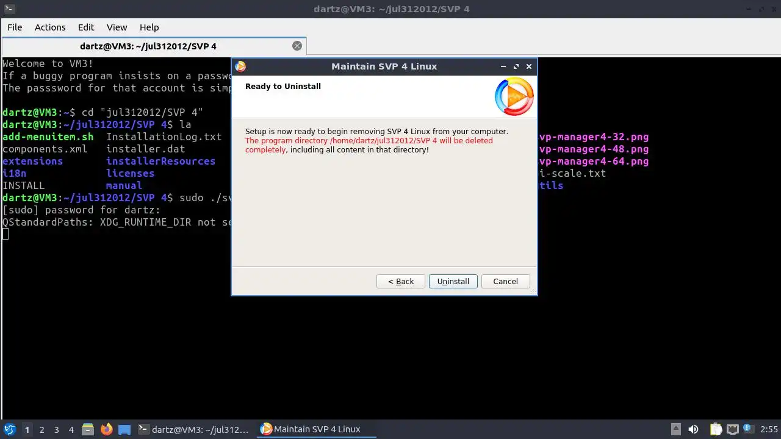Open the update notifier tray icon

(x=748, y=429)
